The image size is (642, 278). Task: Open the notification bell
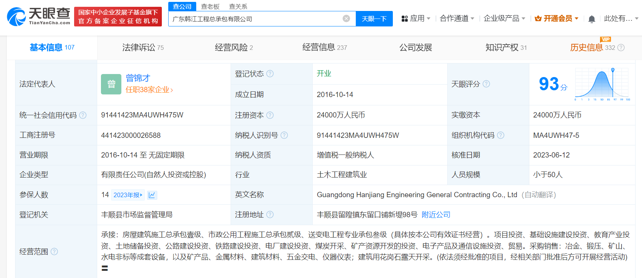tap(592, 19)
